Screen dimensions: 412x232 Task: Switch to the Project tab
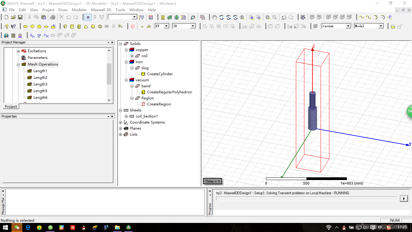[x=11, y=107]
